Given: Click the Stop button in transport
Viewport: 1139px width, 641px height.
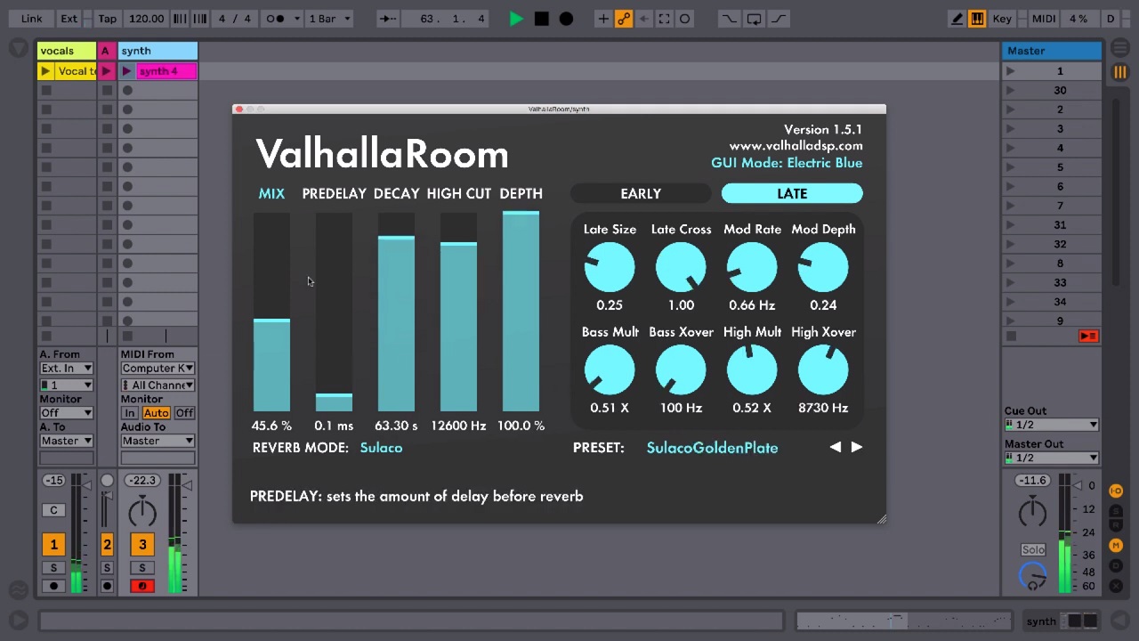Looking at the screenshot, I should tap(541, 19).
